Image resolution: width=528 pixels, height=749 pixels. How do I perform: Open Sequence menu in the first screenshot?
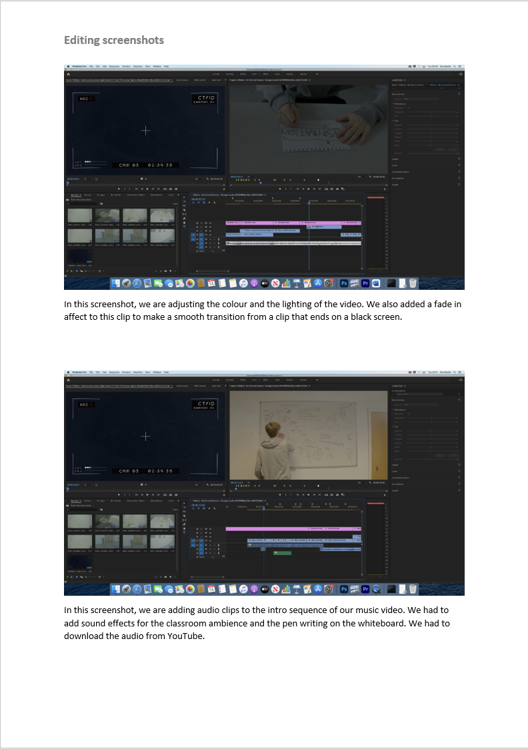coord(114,66)
